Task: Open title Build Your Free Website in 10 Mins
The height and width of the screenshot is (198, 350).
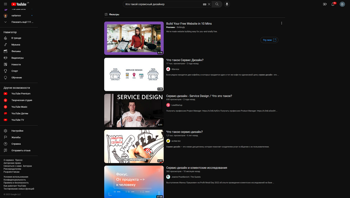Action: (189, 24)
